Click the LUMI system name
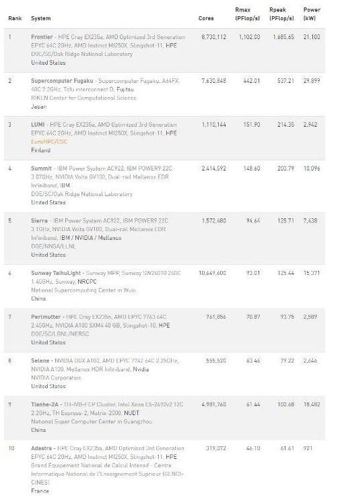 [x=38, y=125]
